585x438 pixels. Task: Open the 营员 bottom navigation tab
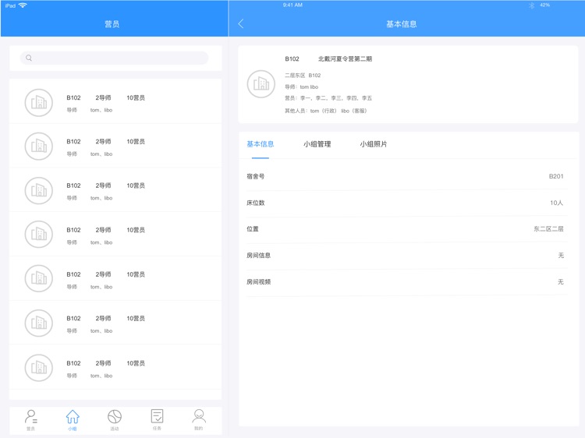click(31, 420)
